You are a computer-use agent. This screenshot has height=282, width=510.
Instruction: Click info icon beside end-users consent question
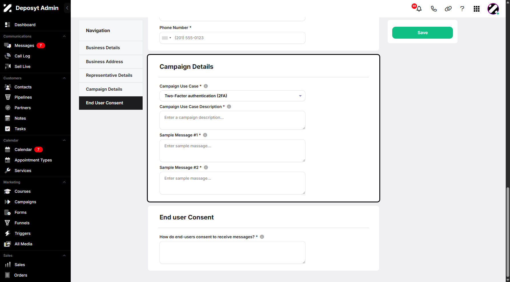point(262,237)
